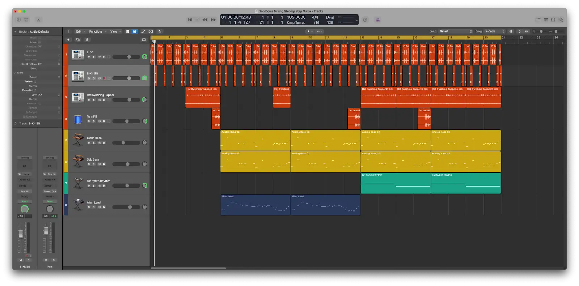Solo the Sub Bass track

pyautogui.click(x=94, y=164)
